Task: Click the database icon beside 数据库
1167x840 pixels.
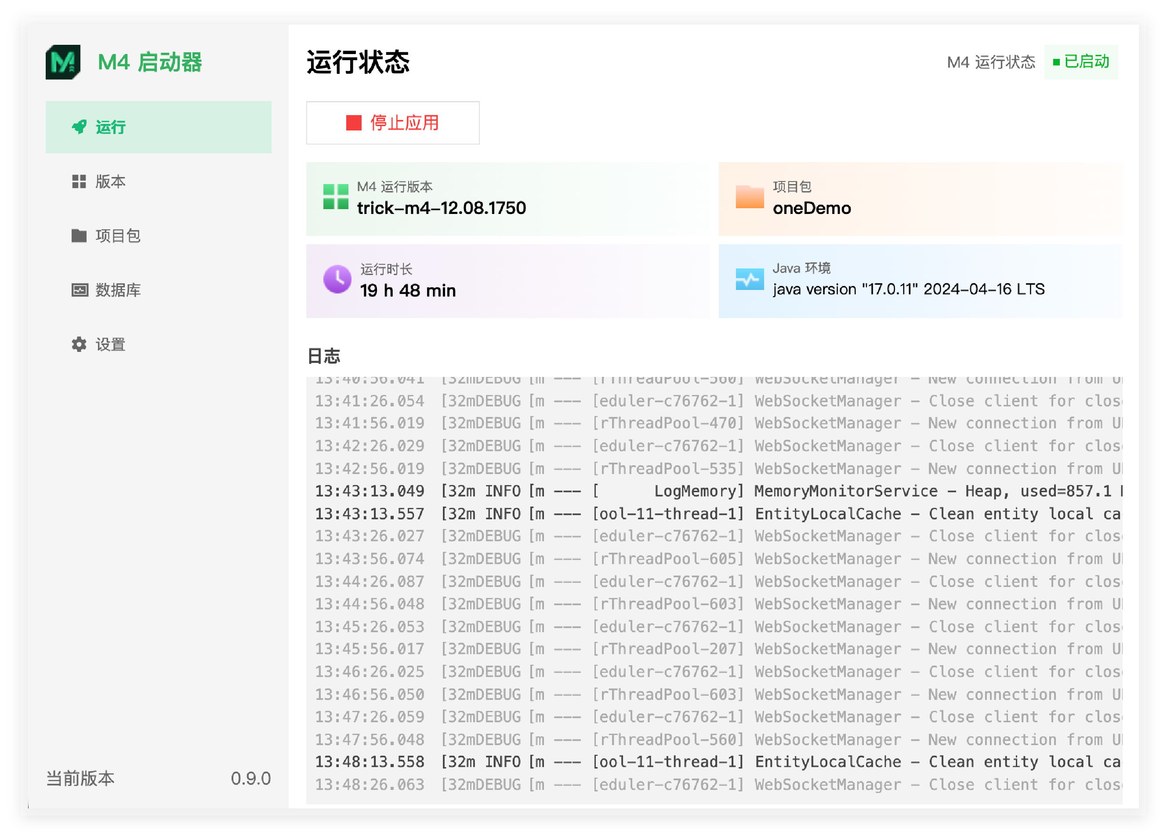Action: coord(79,290)
